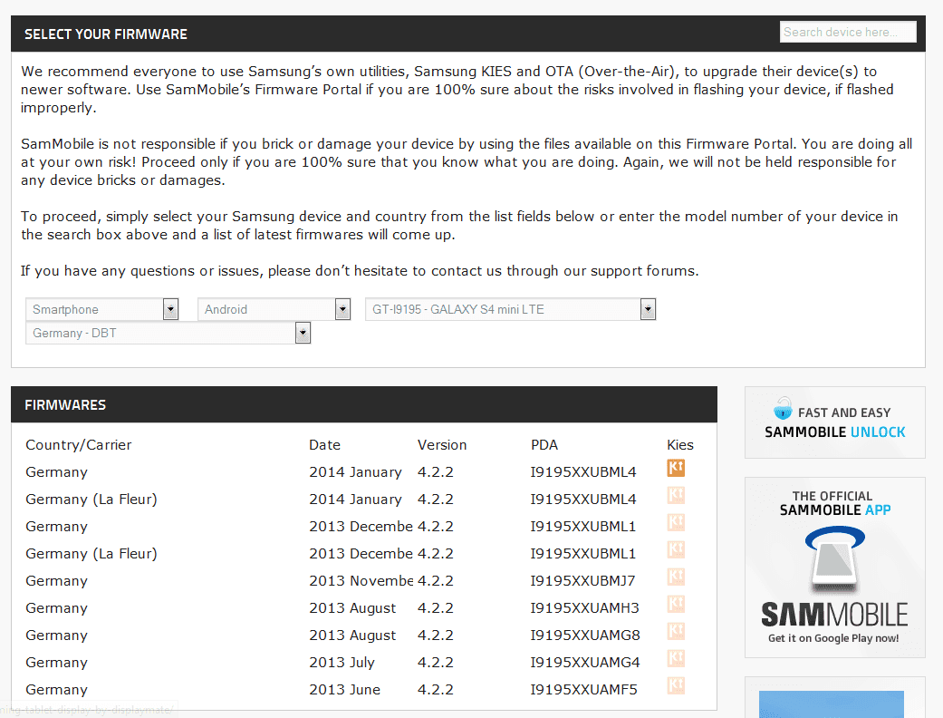Select the I9195XXUAMG8 PDA cell

[585, 635]
